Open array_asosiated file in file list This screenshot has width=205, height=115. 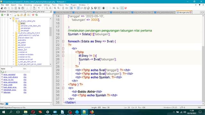tap(9, 74)
